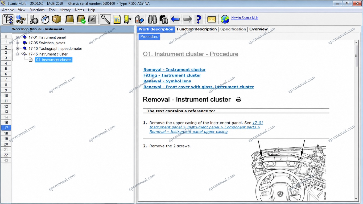
Task: Select the 01. Instrument cluster tree item
Action: click(54, 60)
